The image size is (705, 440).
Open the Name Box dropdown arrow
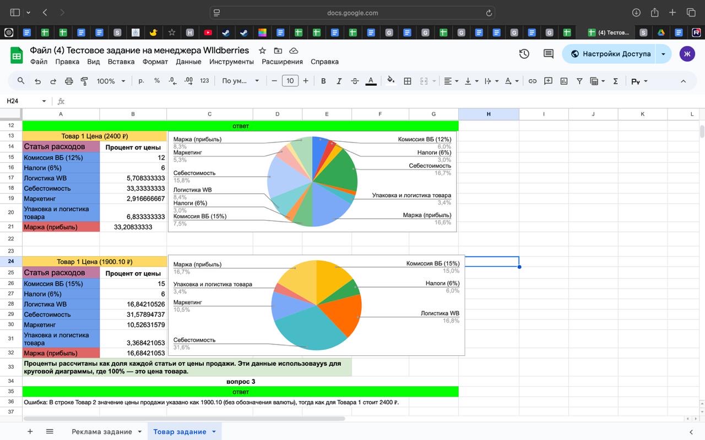coord(44,101)
